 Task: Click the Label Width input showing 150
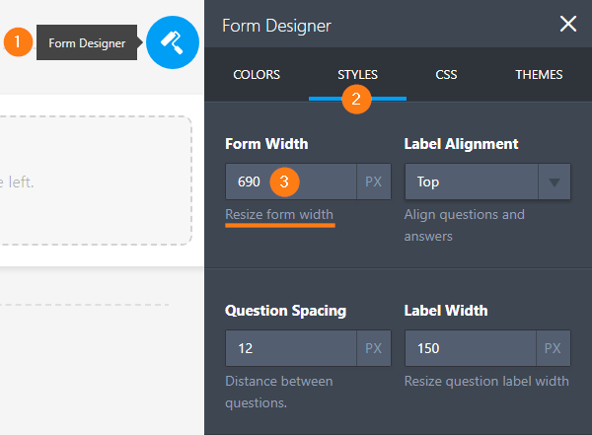(470, 348)
